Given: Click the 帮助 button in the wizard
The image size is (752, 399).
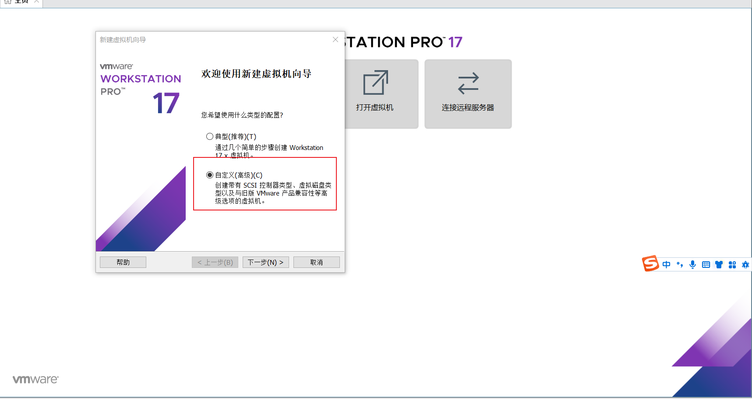Looking at the screenshot, I should tap(123, 262).
